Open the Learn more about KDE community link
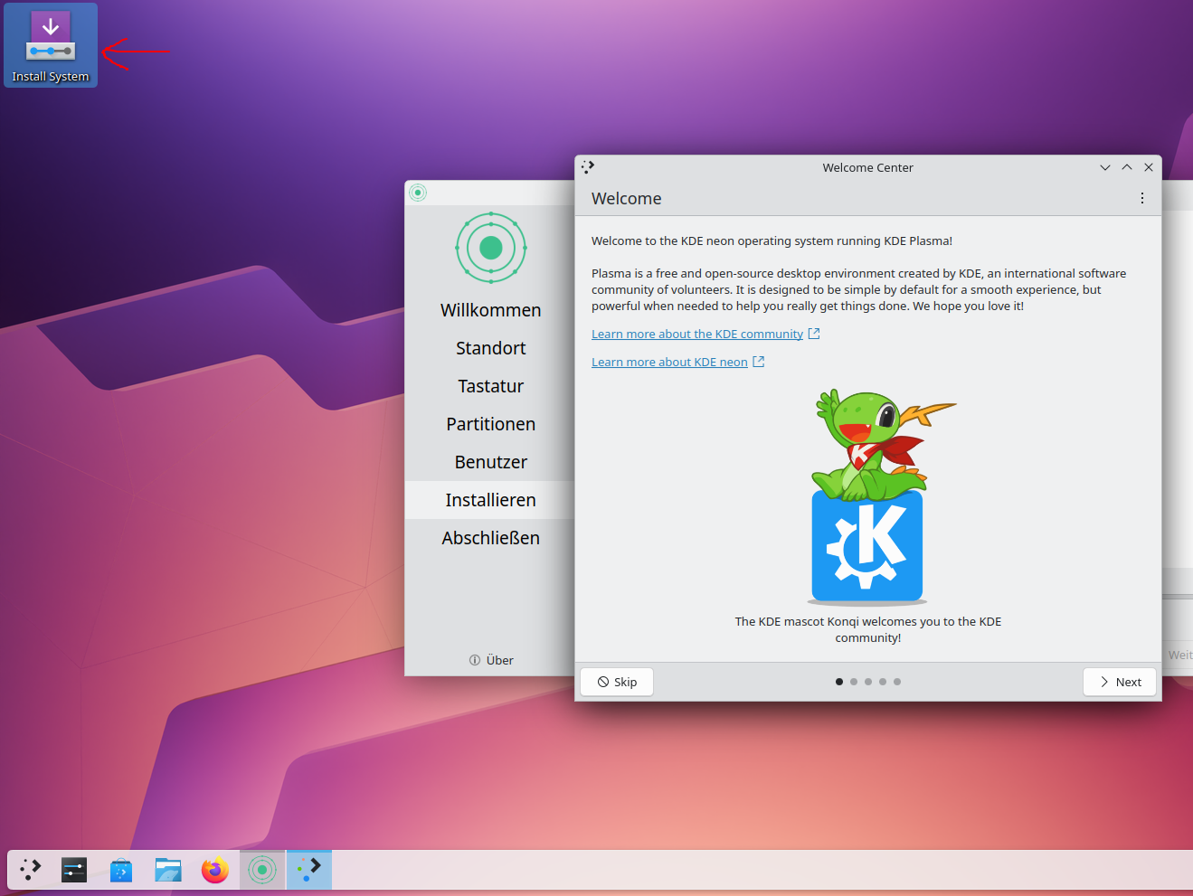1193x896 pixels. pos(705,334)
